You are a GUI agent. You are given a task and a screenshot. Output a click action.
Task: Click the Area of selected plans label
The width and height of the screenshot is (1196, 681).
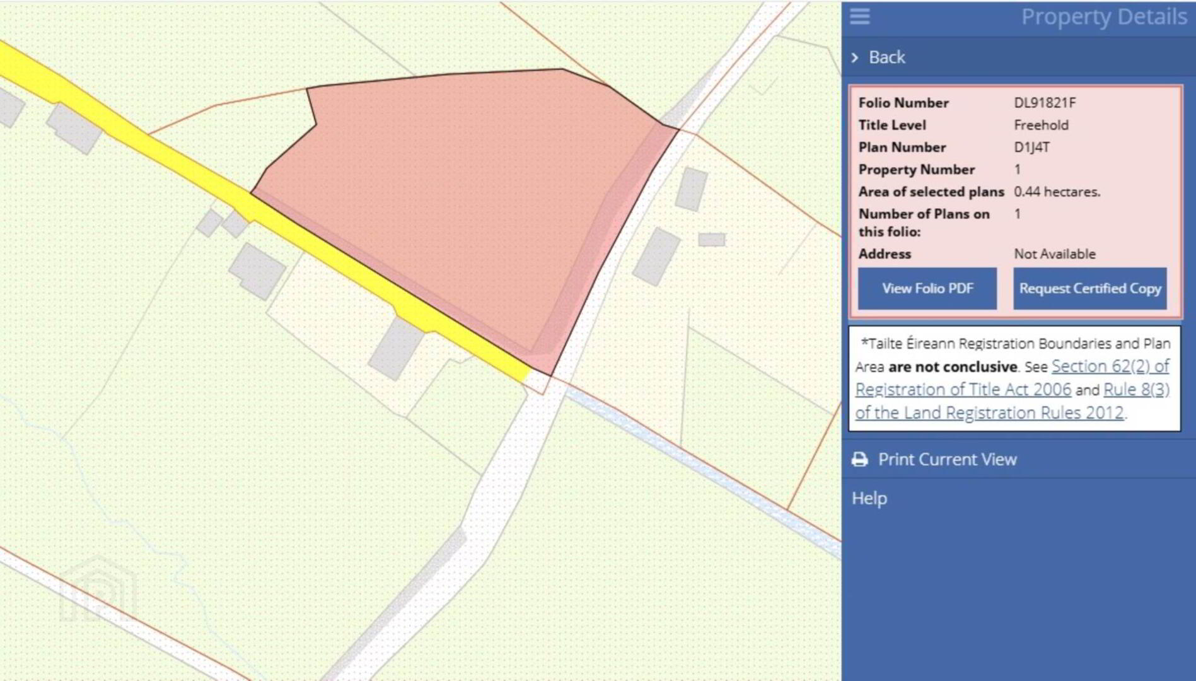(931, 192)
